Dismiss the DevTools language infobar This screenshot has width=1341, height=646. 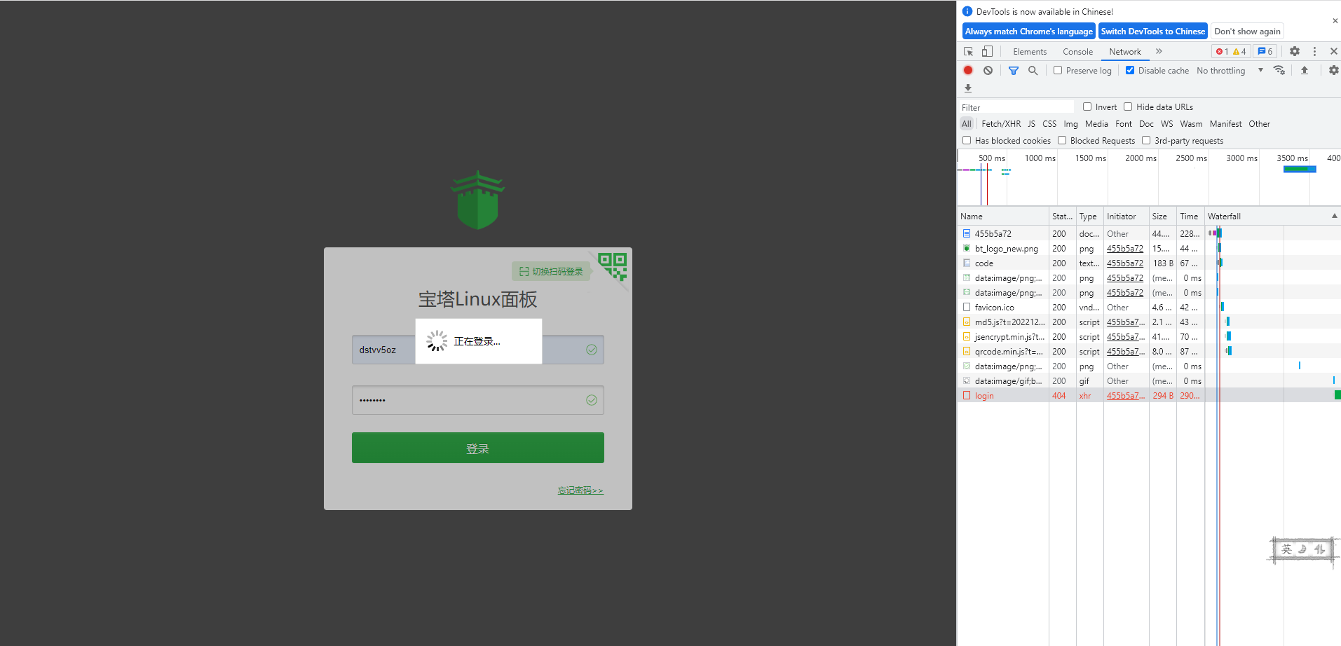1335,21
